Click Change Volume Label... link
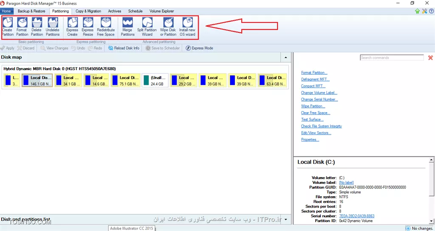Viewport: 435px width, 231px height. coord(319,93)
